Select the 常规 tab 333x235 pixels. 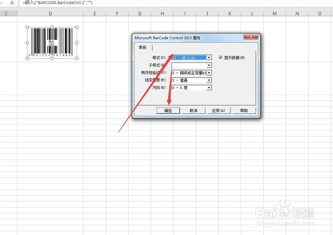tap(143, 47)
